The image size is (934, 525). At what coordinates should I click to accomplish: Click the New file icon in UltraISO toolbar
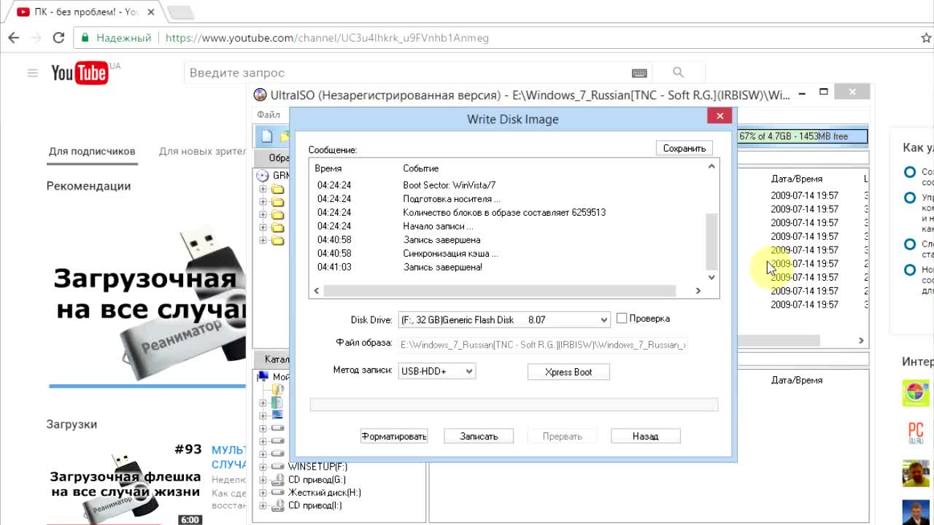[266, 136]
